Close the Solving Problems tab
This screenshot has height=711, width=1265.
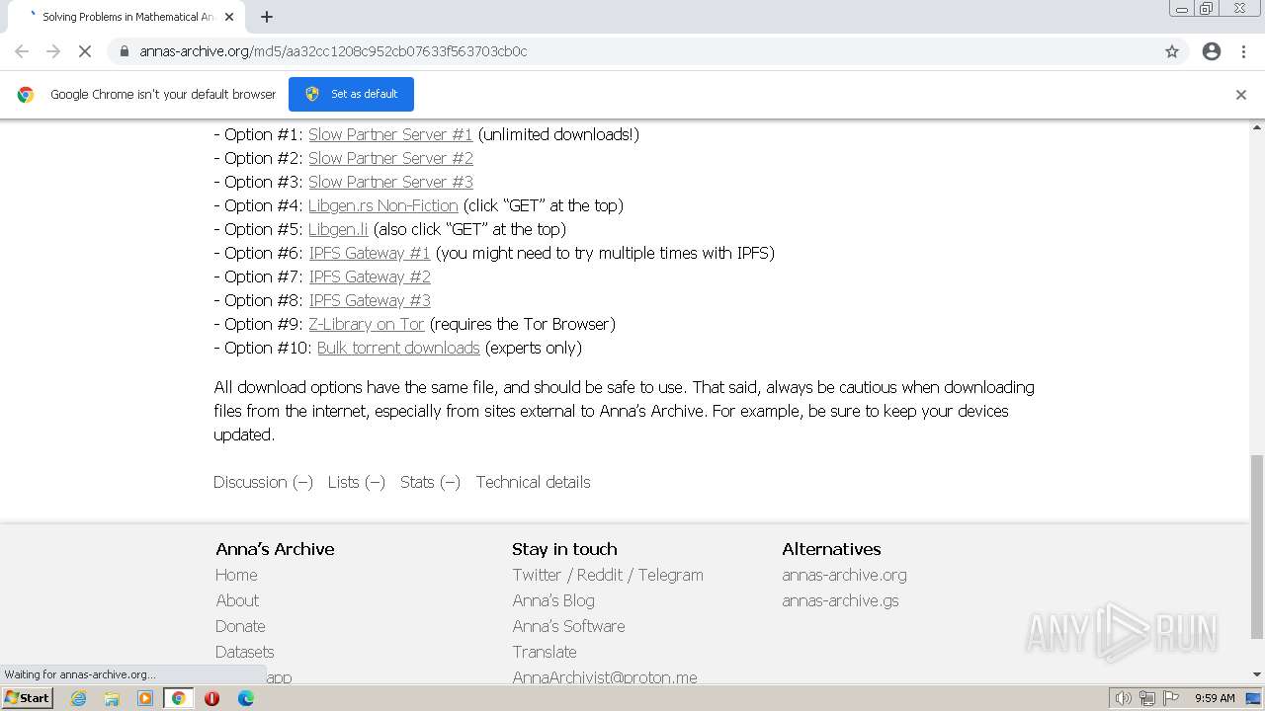tap(229, 17)
